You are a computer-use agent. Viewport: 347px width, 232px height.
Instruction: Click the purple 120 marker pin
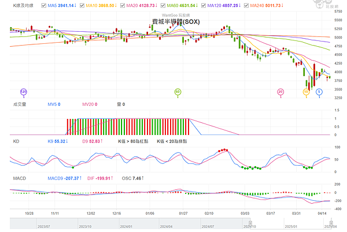click(x=24, y=92)
